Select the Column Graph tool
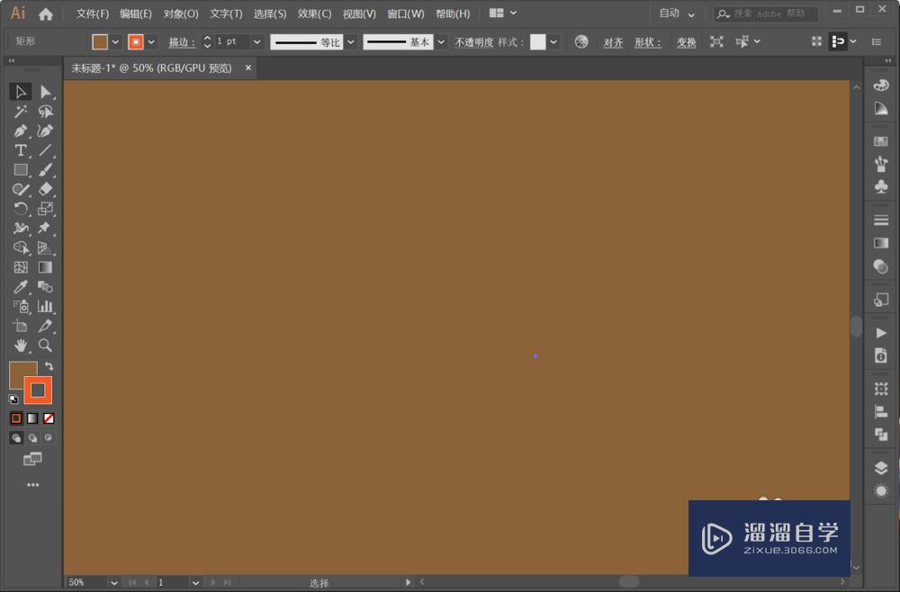Image resolution: width=900 pixels, height=592 pixels. pos(45,306)
